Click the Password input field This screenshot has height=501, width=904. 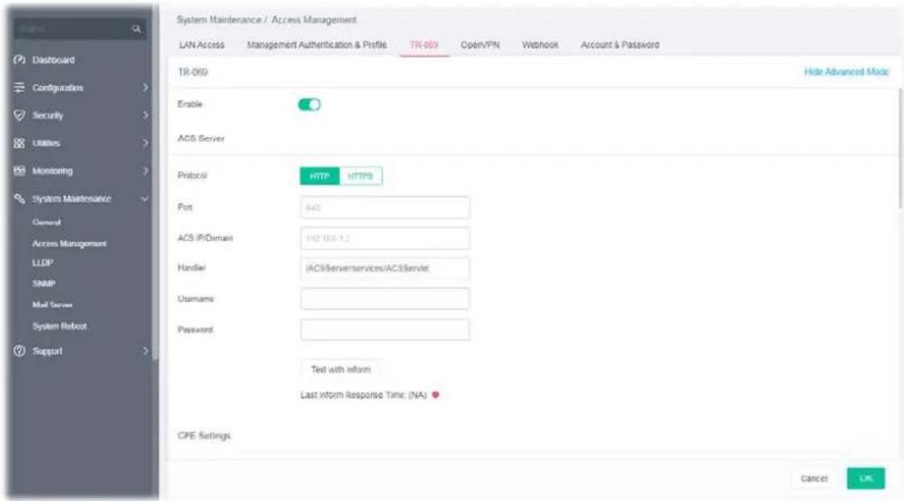(385, 330)
